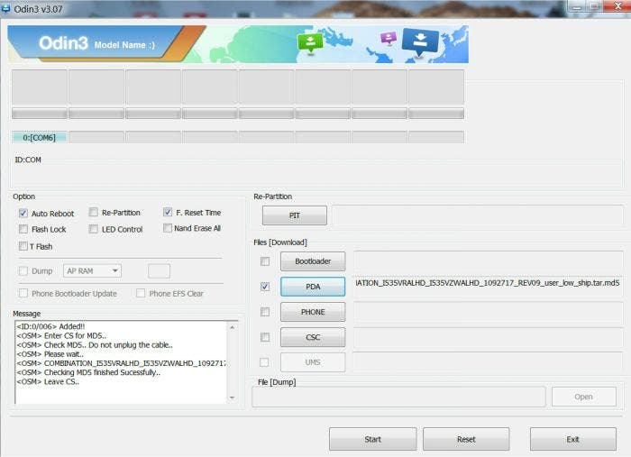Click the Reset button

[466, 439]
